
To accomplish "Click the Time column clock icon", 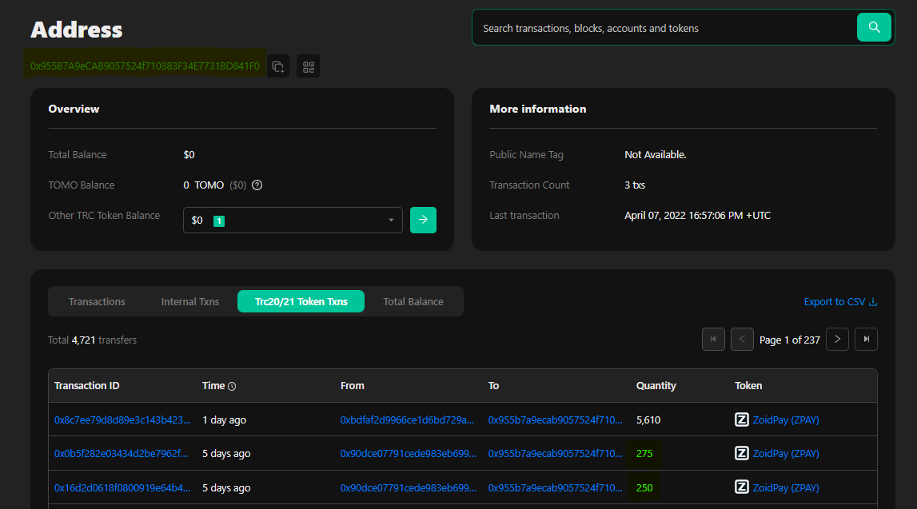I will [x=232, y=386].
